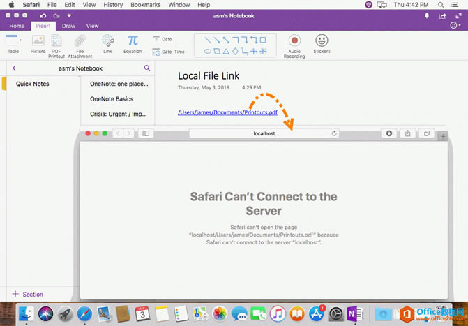
Task: Select the oval shape
Action: point(208,52)
